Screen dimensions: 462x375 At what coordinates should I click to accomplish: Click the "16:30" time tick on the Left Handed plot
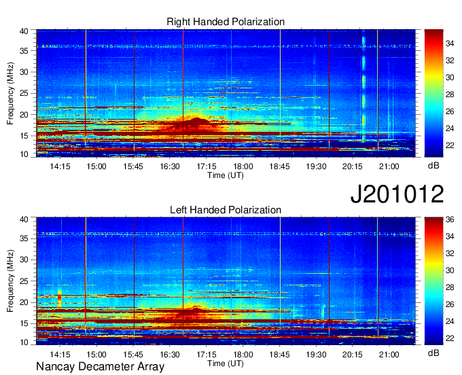click(x=170, y=355)
